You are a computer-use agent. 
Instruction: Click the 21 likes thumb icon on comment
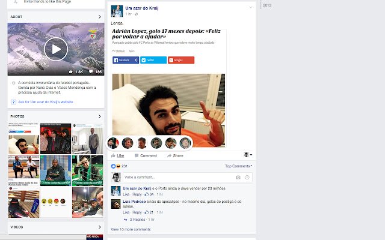coord(147,212)
